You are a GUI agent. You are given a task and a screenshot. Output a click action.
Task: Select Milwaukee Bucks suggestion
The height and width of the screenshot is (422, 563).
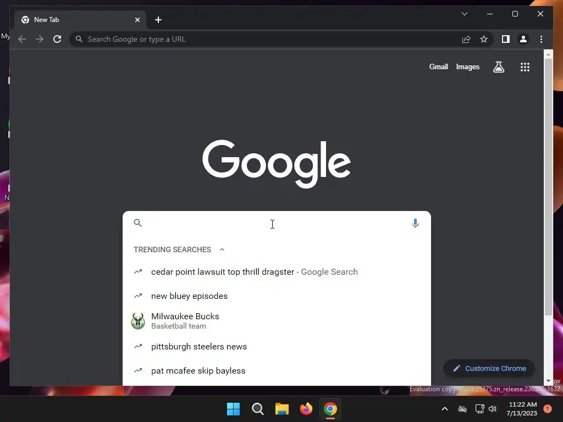277,321
